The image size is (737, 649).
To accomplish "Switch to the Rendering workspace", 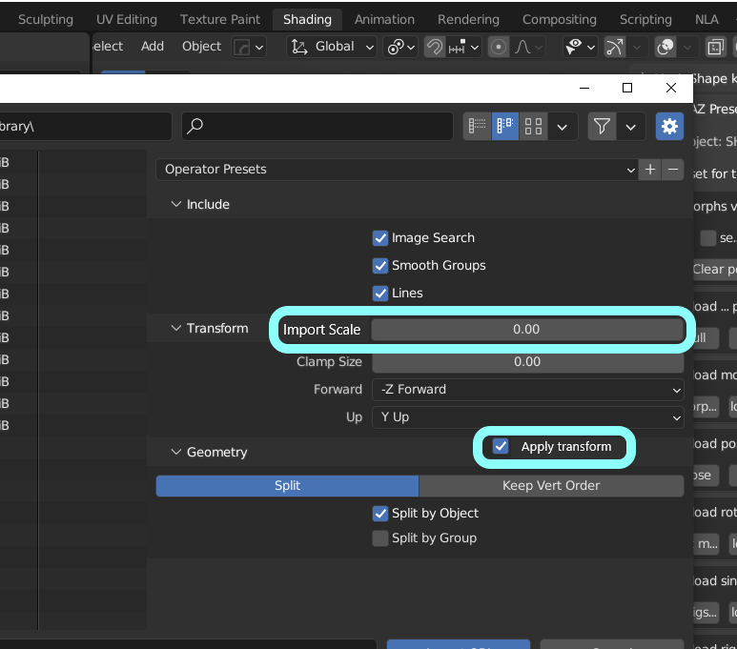I will coord(468,19).
